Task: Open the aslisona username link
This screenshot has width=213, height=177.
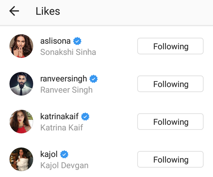Action: [56, 41]
